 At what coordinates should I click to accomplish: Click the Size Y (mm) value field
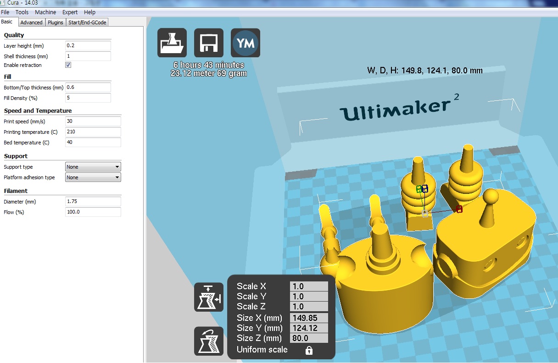[309, 328]
